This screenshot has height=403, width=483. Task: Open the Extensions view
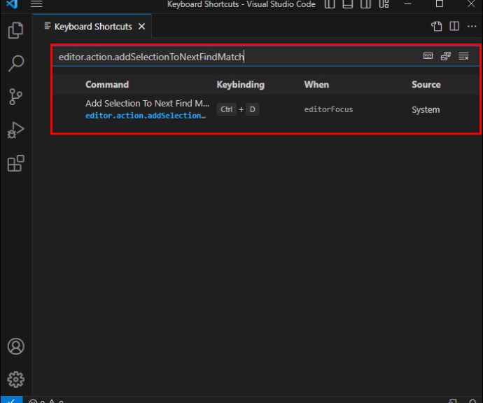(x=15, y=163)
